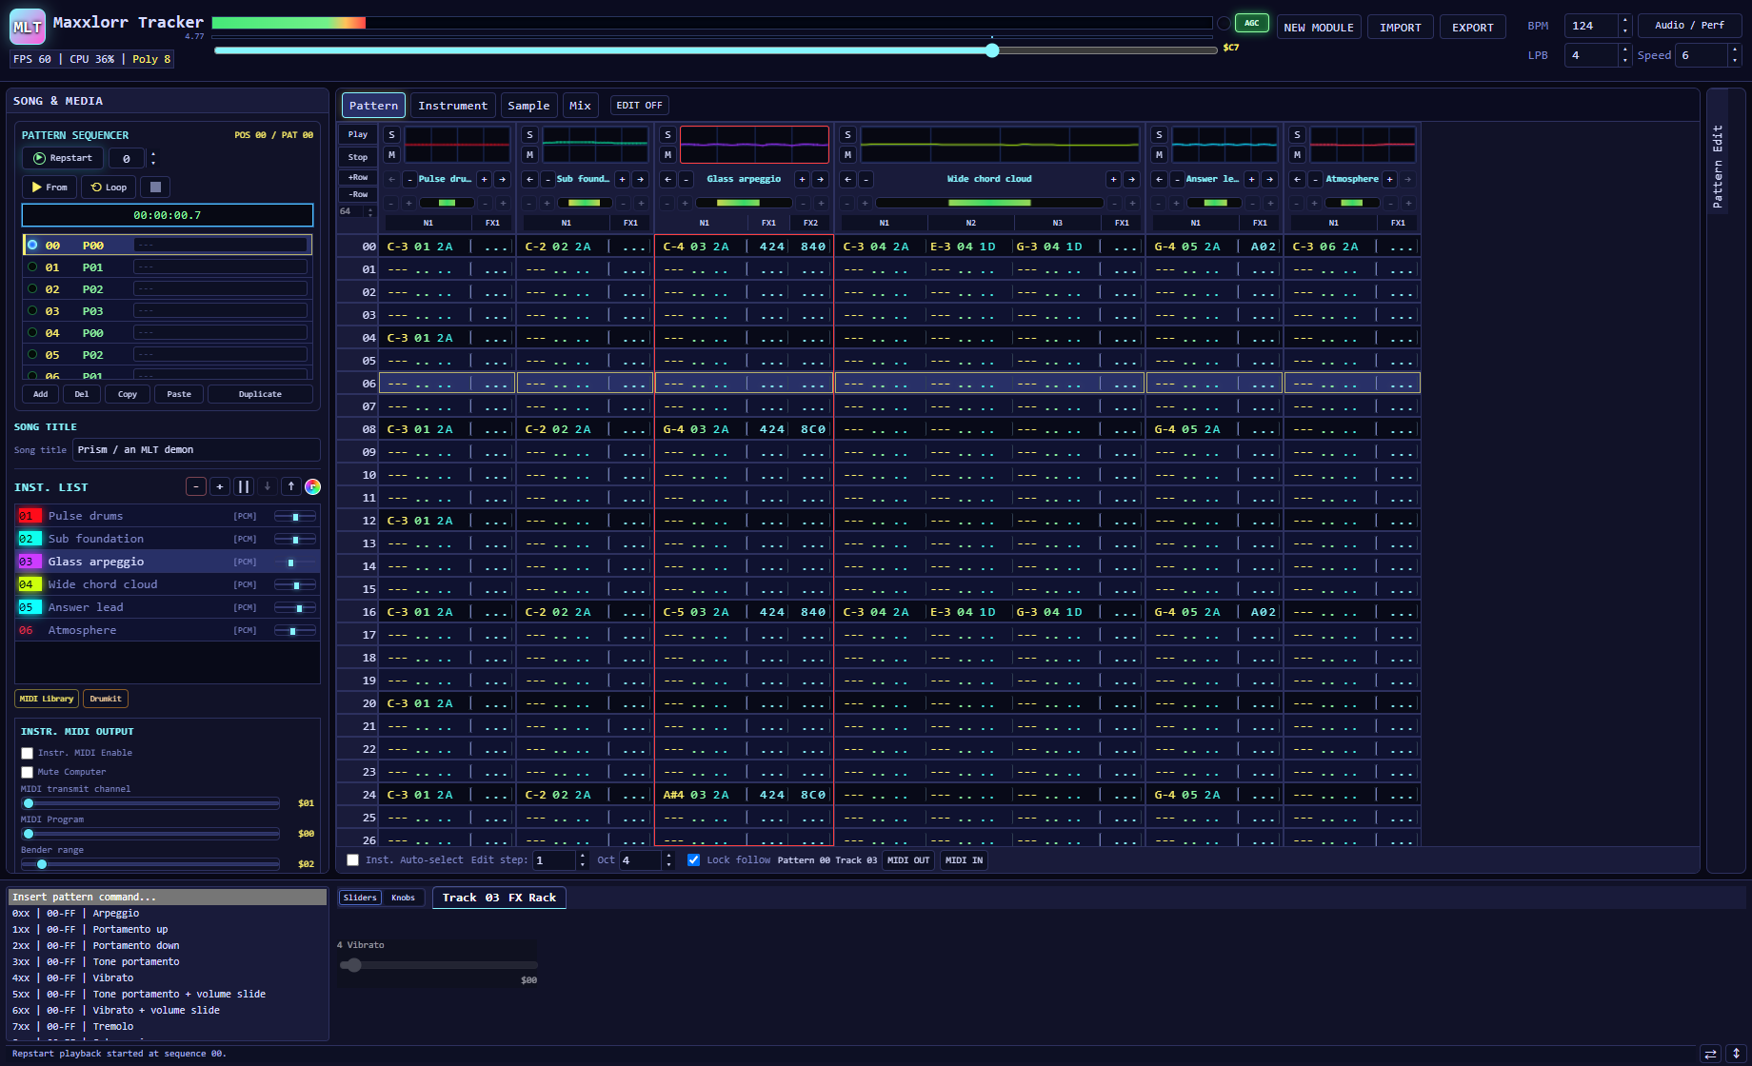Add instrument with plus icon in Inst. List
1752x1066 pixels.
click(220, 486)
